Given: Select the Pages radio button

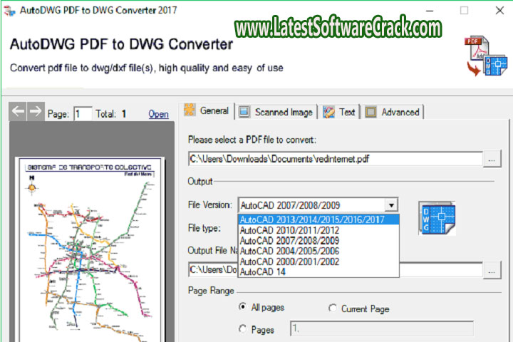Looking at the screenshot, I should tap(243, 329).
